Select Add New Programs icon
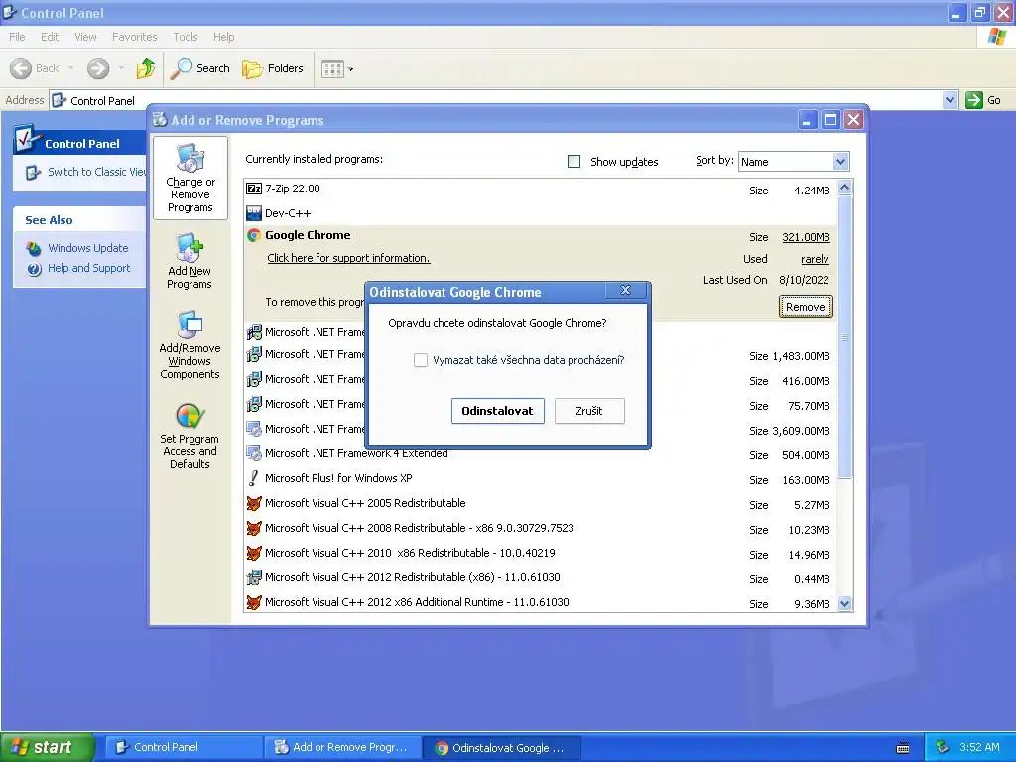 [x=190, y=247]
